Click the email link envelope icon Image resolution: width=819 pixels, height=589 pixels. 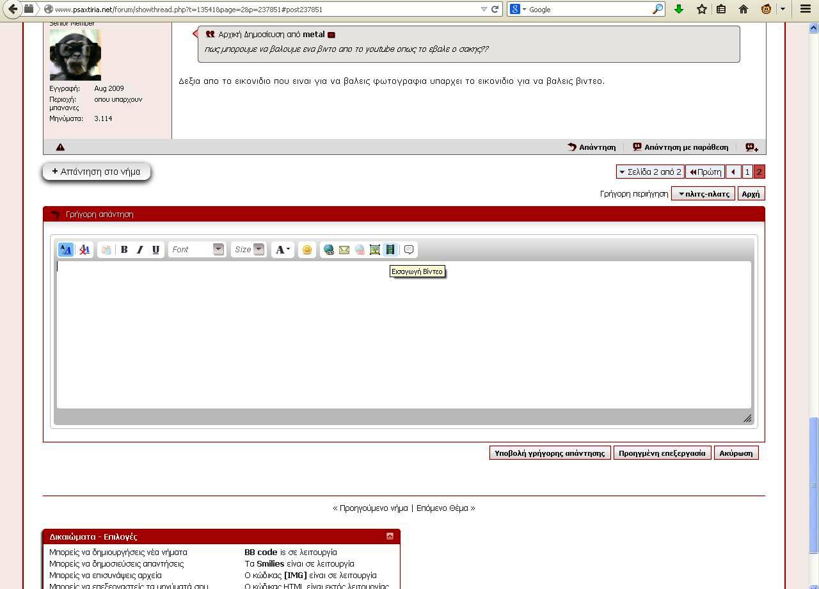(x=344, y=250)
